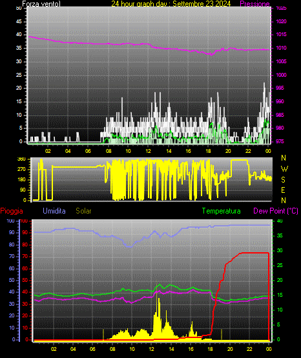This screenshot has height=358, width=301.
Task: Click the 12 hour tick on wind graph
Action: coord(149,151)
